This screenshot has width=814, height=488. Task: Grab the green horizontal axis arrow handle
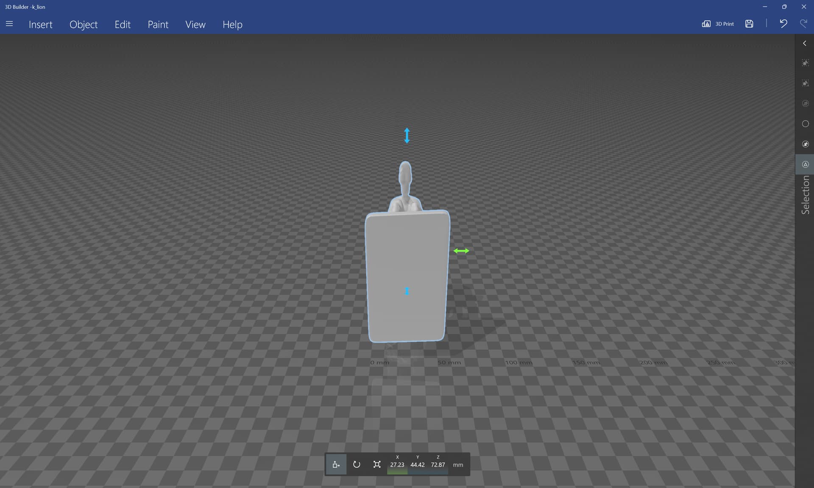(x=461, y=251)
